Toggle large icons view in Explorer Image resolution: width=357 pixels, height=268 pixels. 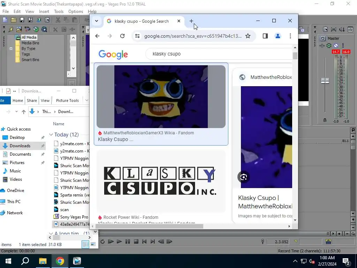[93, 244]
